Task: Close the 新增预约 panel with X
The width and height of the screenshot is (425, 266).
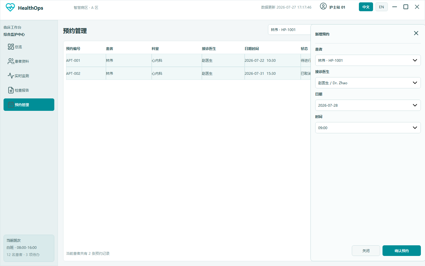Action: 416,33
